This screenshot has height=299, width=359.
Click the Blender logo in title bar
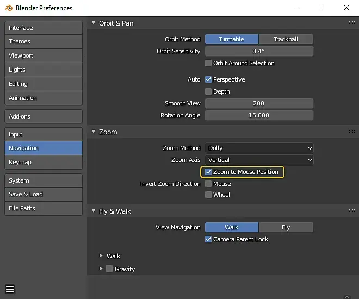pyautogui.click(x=9, y=8)
